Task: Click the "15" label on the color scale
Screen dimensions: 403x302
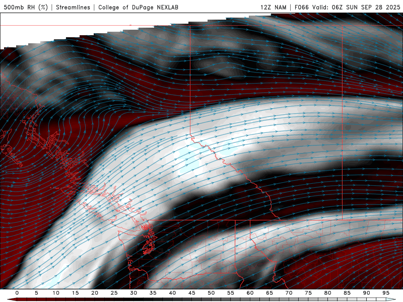Action: (75, 293)
